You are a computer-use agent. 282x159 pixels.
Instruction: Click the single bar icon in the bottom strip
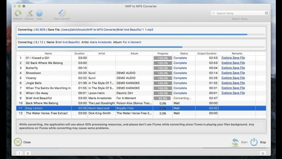pyautogui.click(x=19, y=153)
